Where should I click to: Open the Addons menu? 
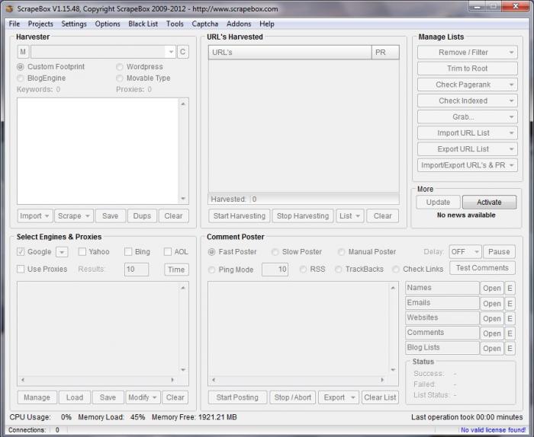pyautogui.click(x=239, y=24)
